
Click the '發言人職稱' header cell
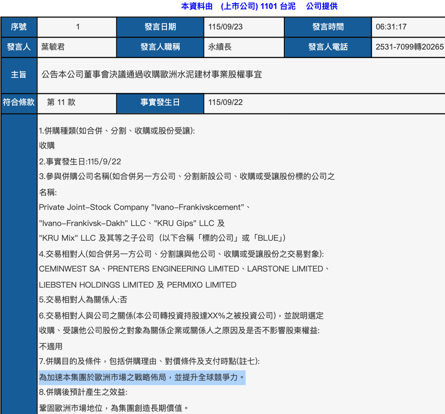pos(160,47)
